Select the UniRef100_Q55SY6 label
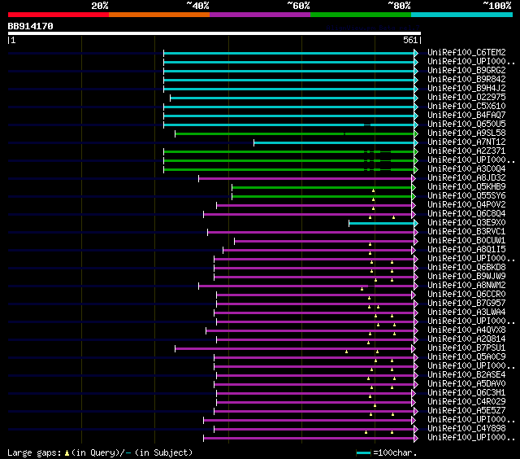The height and width of the screenshot is (459, 520). [466, 196]
